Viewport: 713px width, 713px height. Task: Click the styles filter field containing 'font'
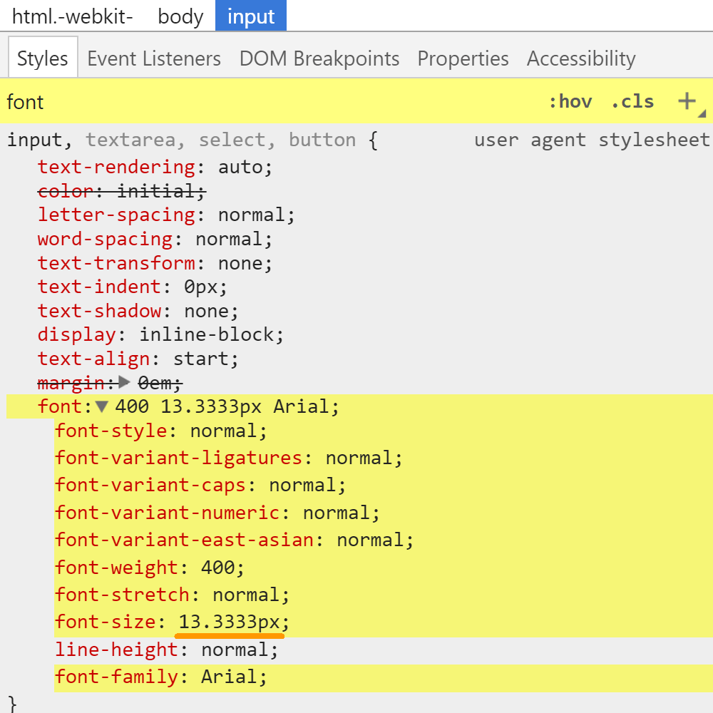[x=271, y=102]
